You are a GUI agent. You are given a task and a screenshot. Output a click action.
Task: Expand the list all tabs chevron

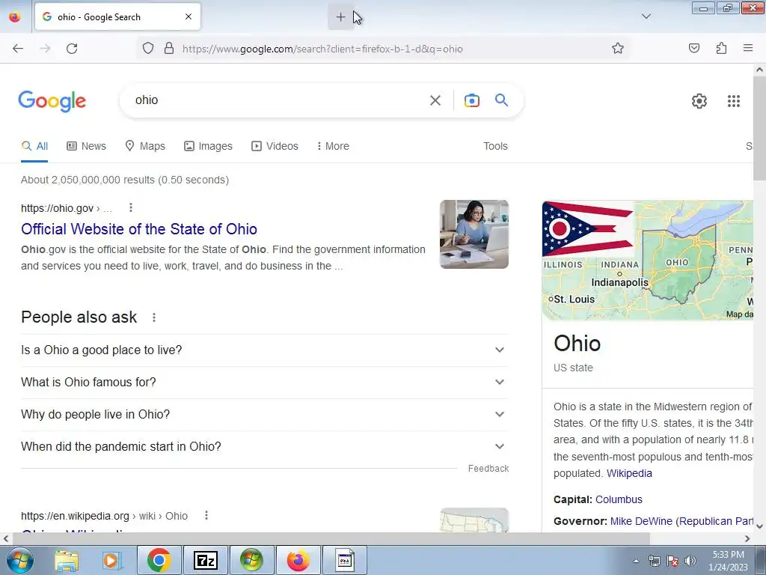tap(646, 16)
